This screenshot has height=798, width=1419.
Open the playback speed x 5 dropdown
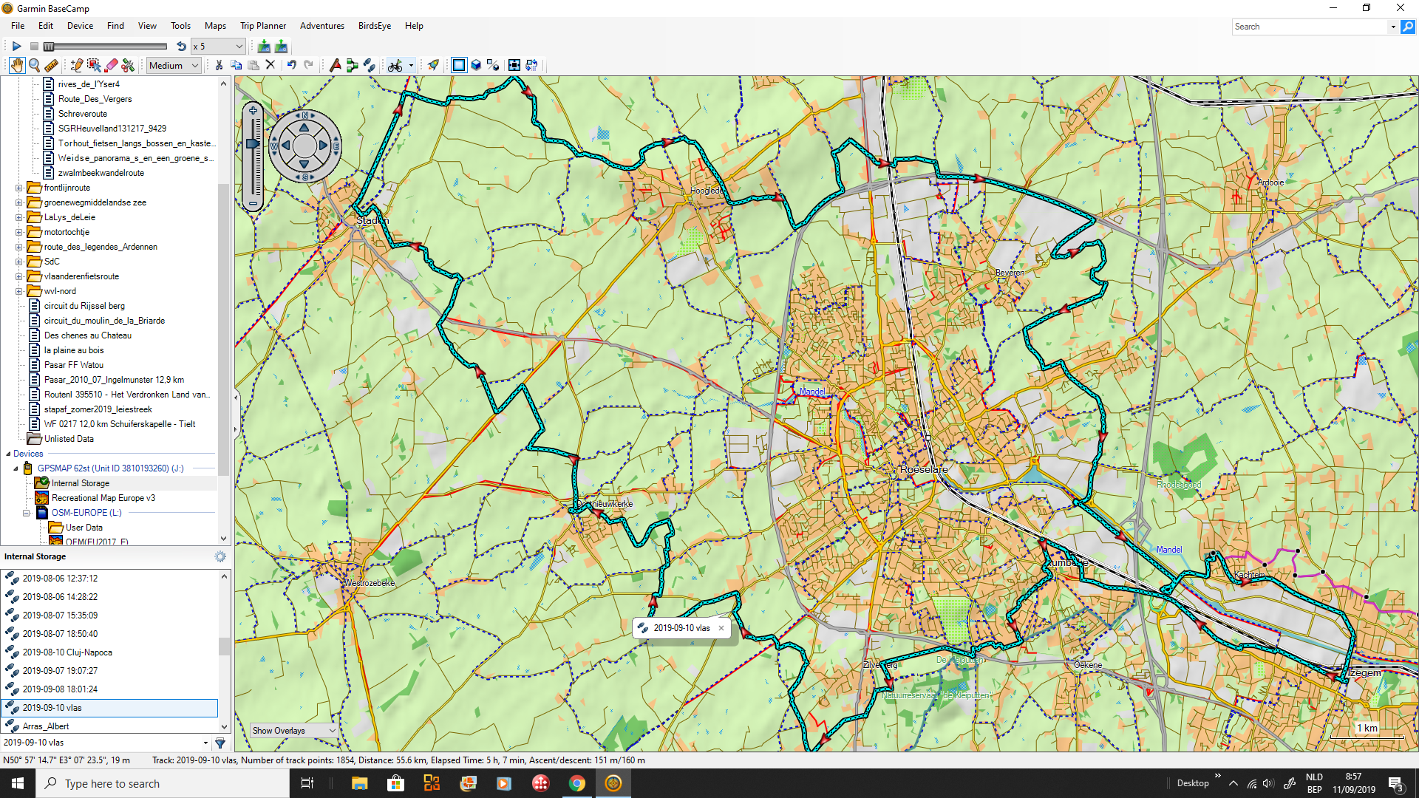(218, 46)
